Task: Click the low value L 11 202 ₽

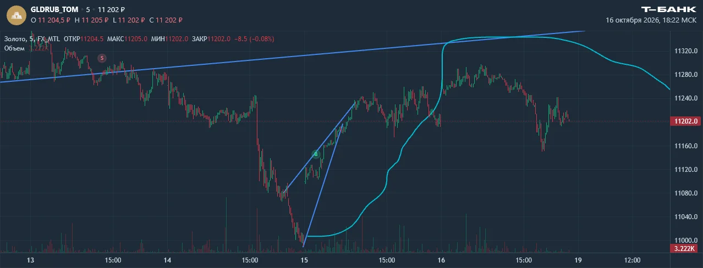Action: [x=129, y=20]
